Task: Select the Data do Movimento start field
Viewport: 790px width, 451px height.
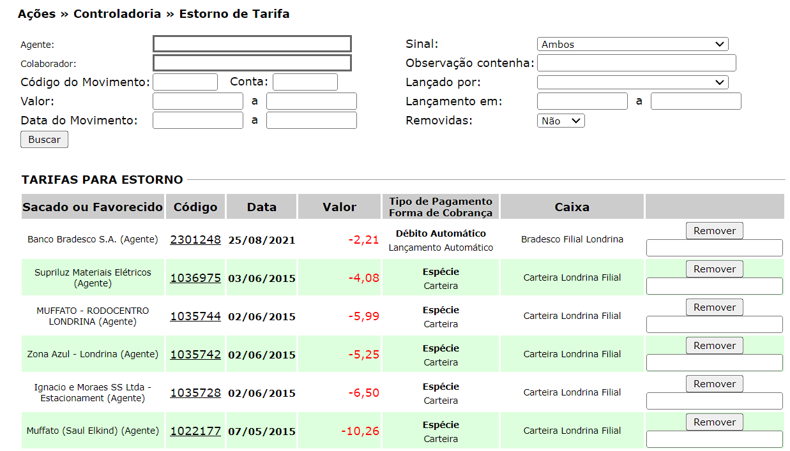Action: [x=197, y=121]
